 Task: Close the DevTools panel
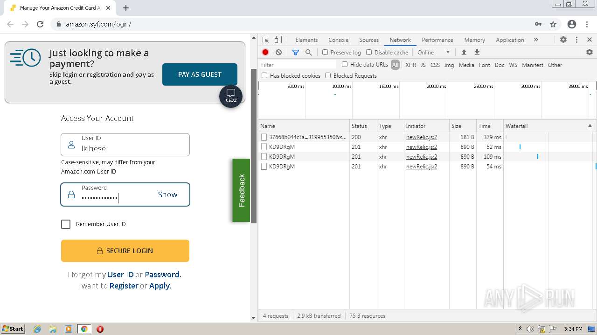pos(590,40)
